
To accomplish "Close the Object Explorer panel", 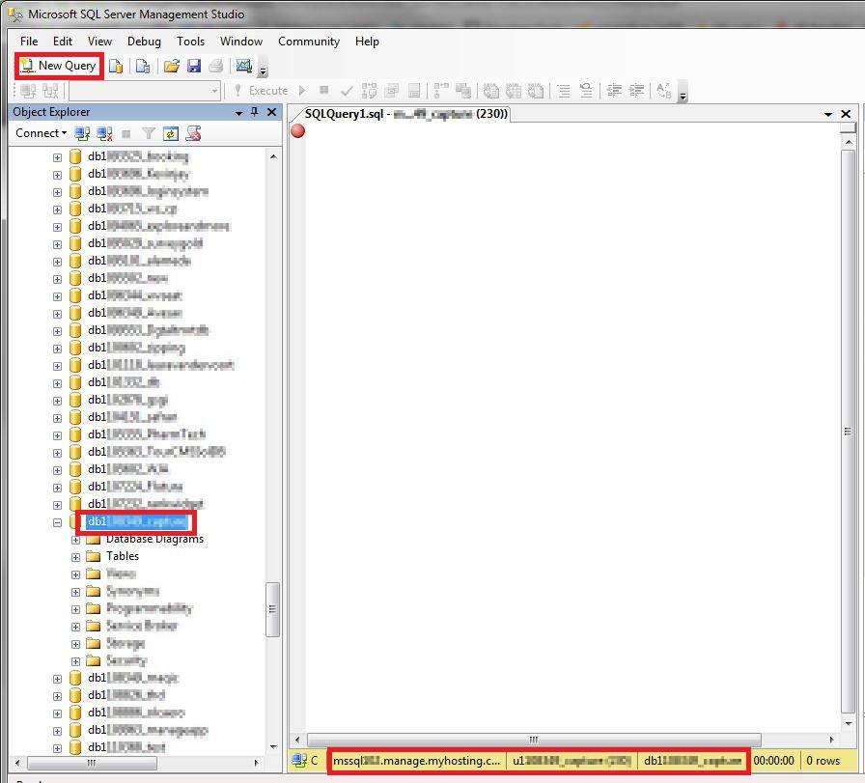I will point(271,112).
